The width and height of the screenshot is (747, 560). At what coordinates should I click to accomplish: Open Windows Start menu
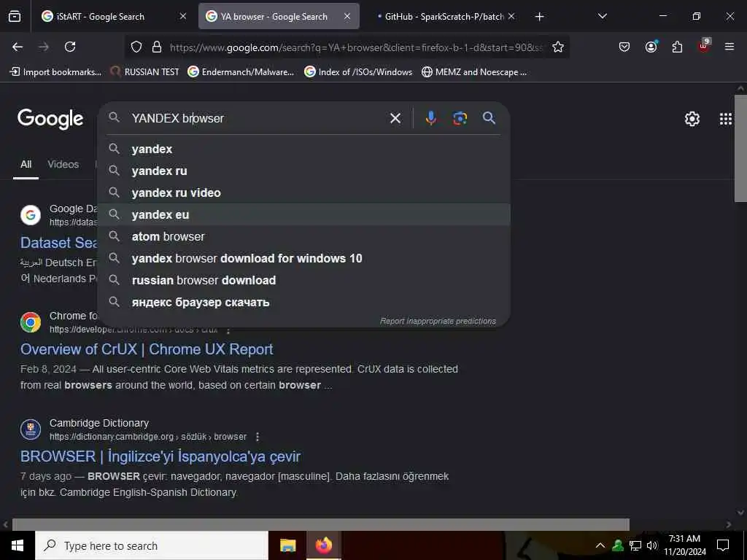pos(18,545)
